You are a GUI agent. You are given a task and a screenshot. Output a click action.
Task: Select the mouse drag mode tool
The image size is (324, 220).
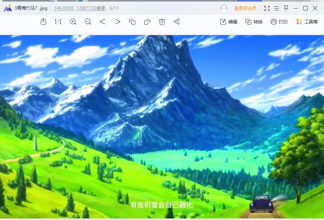(44, 22)
